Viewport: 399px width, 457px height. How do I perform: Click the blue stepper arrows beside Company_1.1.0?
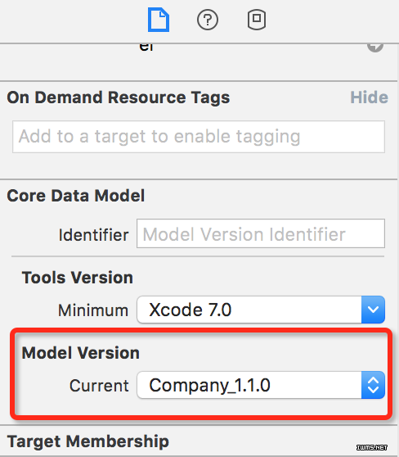point(373,385)
